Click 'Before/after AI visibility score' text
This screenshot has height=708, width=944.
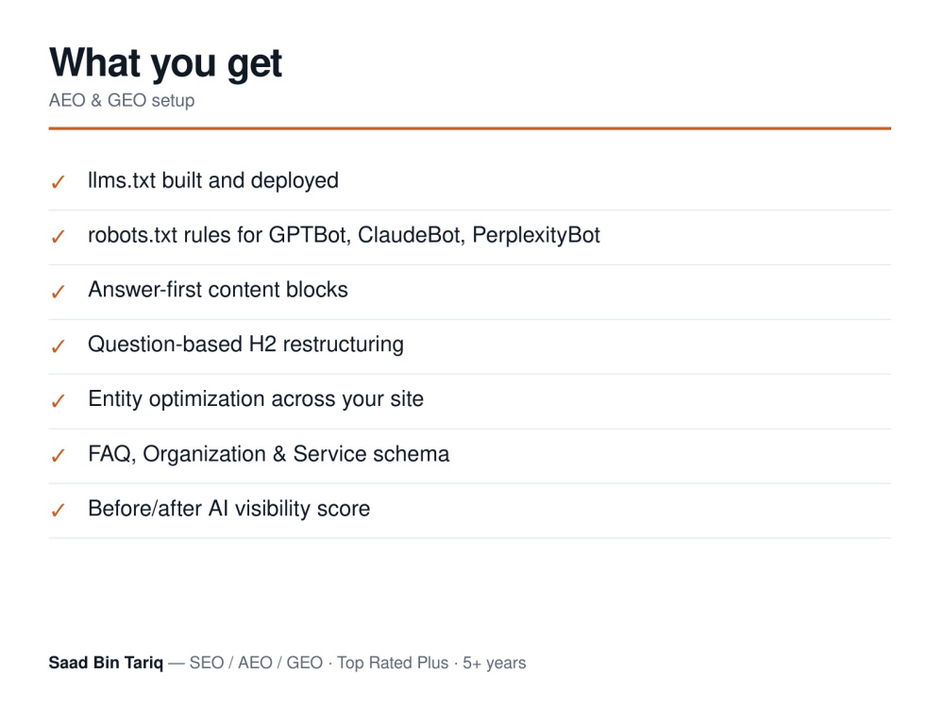228,509
